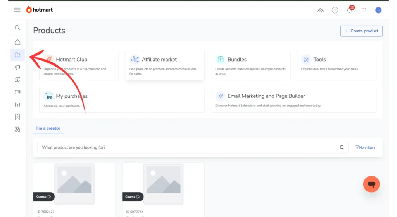Open the sales dollar sidebar icon

pos(17,80)
